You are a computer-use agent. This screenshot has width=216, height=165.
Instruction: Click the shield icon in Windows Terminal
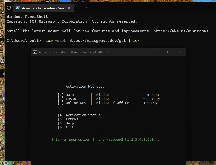pos(9,8)
